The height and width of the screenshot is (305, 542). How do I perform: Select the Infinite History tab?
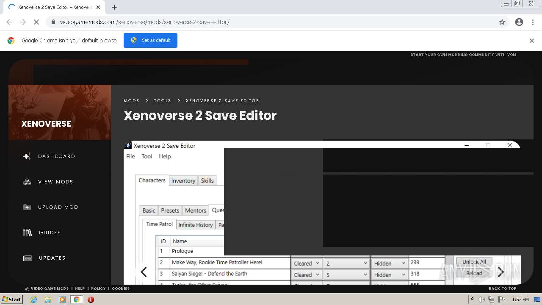[196, 225]
